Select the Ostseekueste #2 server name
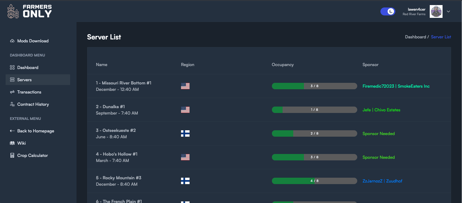462x203 pixels. point(116,130)
